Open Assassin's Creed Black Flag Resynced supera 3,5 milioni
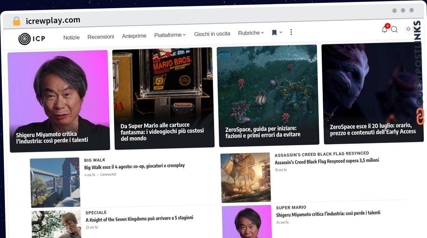This screenshot has width=427, height=238. pos(327,161)
